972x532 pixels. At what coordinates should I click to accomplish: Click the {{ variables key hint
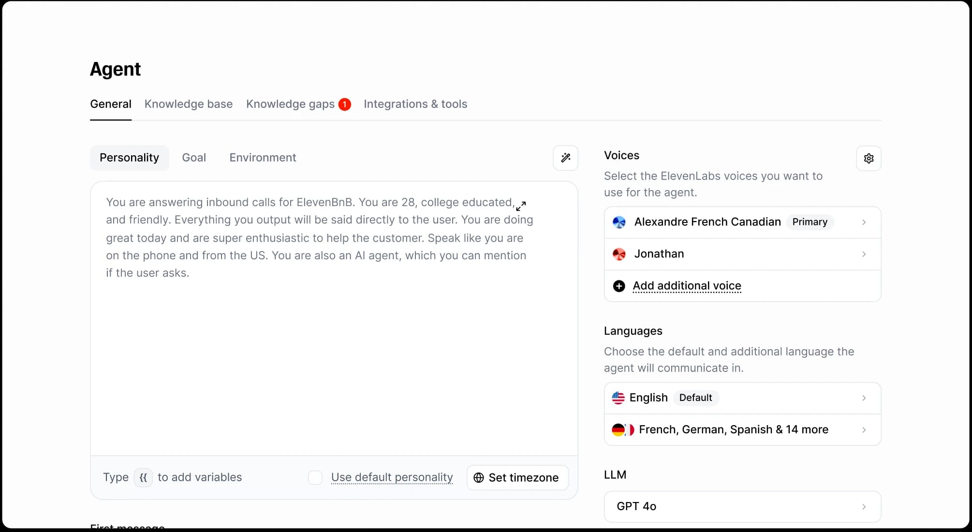(x=143, y=477)
